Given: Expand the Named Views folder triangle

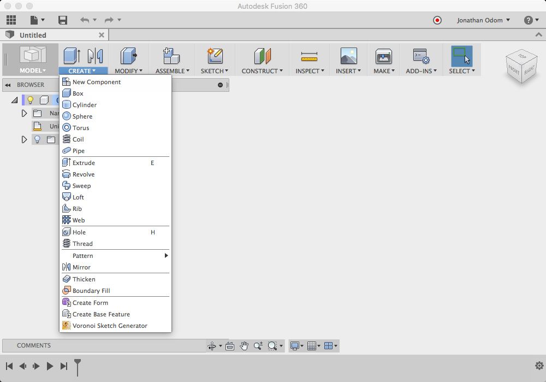Looking at the screenshot, I should click(x=24, y=113).
